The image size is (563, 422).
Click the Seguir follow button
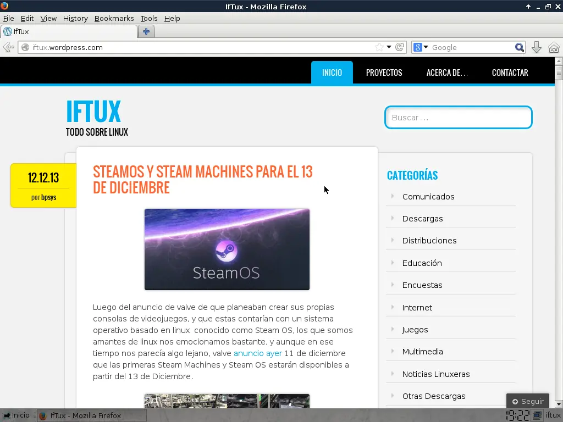[x=527, y=401]
